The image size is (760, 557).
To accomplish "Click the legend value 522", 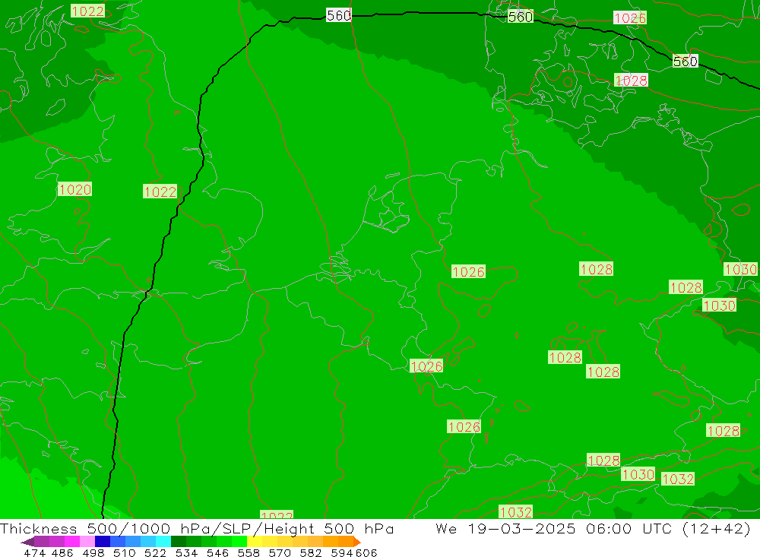I will point(156,552).
